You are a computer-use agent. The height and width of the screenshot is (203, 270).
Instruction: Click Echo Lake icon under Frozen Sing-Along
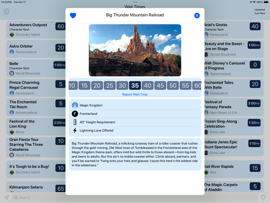point(206,132)
